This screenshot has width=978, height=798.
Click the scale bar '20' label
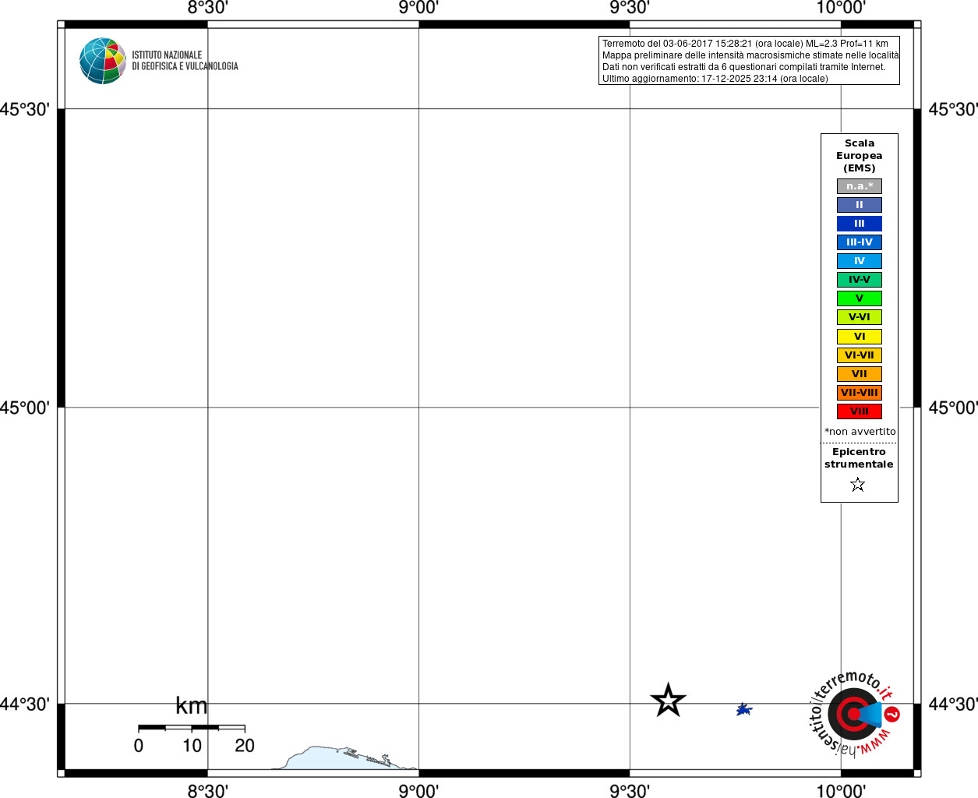(x=245, y=746)
